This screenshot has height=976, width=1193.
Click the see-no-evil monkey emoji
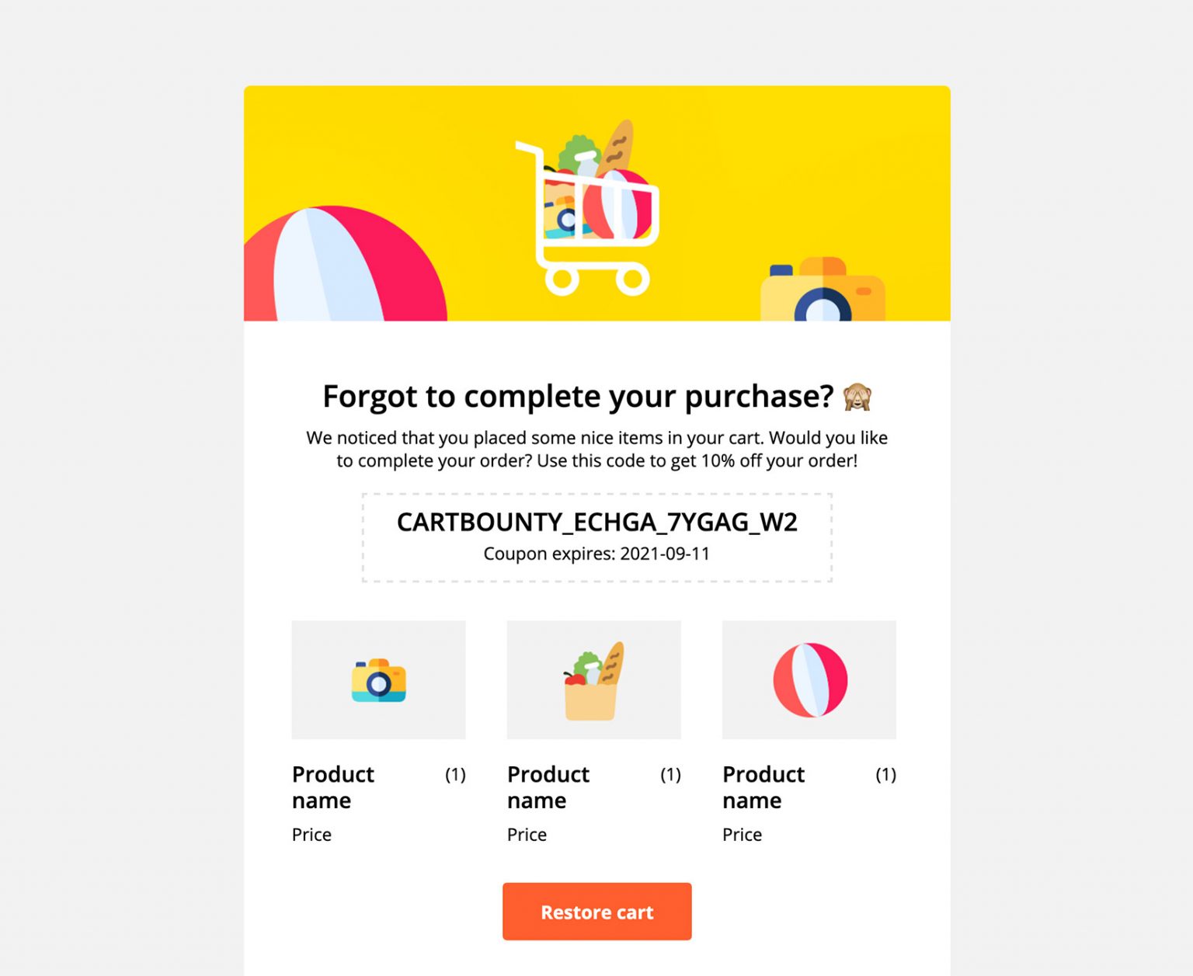pos(857,397)
